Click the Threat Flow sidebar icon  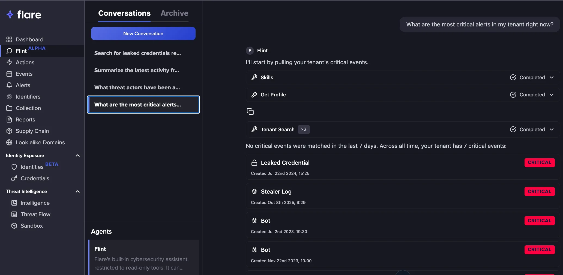[14, 214]
